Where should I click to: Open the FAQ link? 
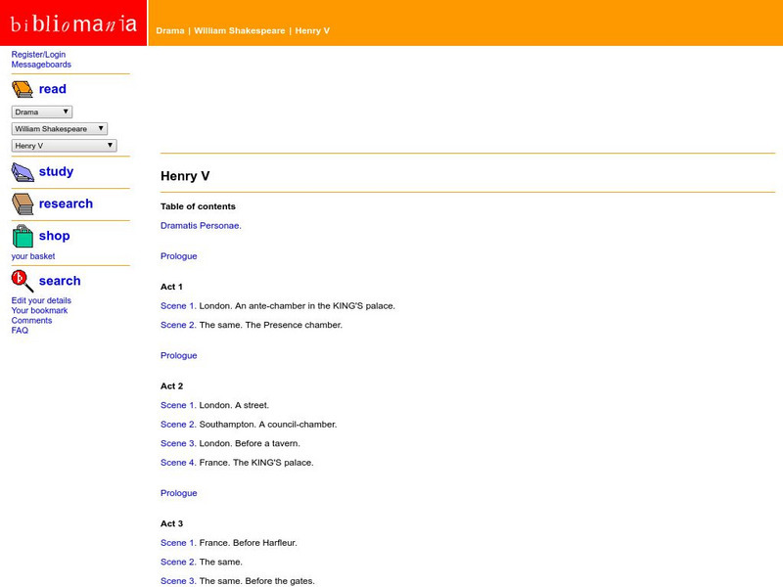coord(20,330)
